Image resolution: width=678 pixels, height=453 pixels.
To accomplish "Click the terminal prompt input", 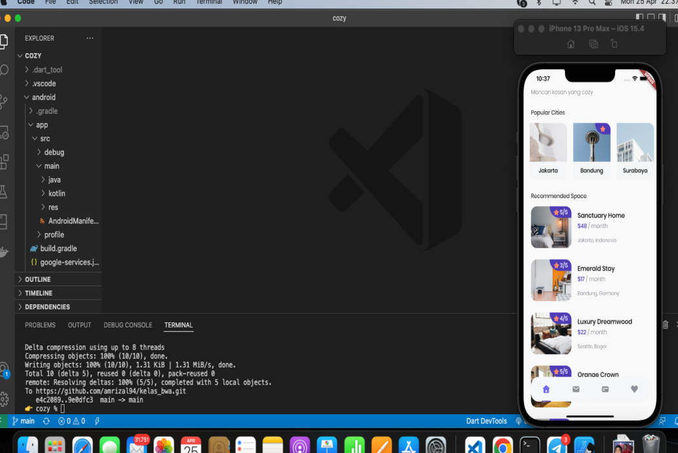I will (63, 408).
